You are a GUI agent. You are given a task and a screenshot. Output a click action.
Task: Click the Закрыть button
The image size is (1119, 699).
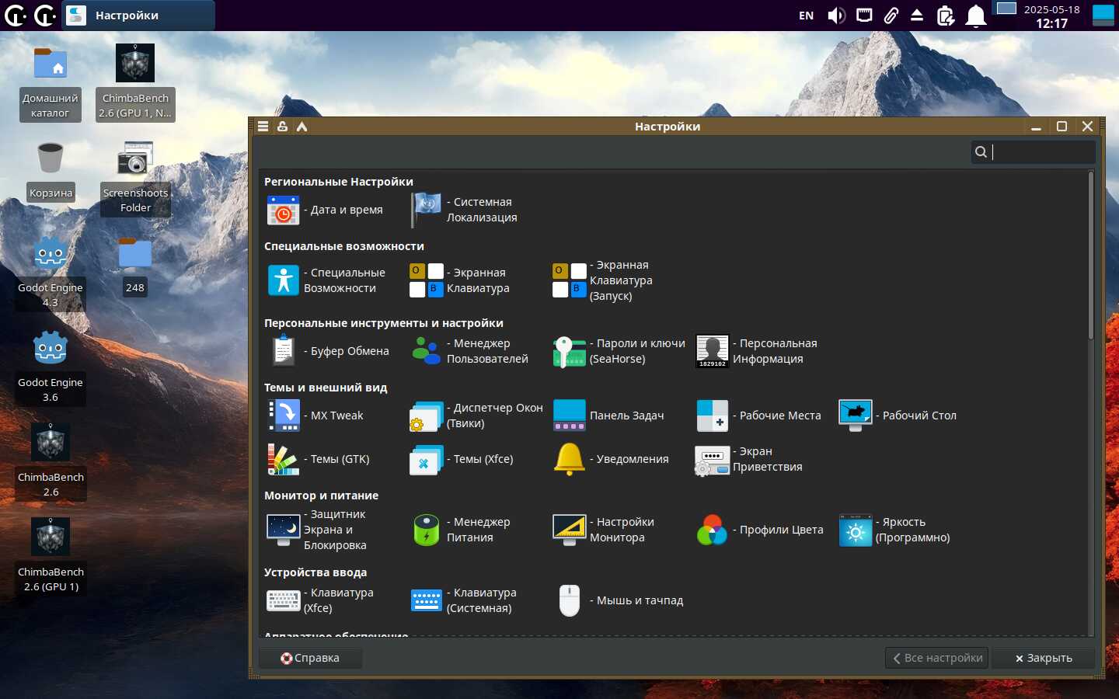1043,658
